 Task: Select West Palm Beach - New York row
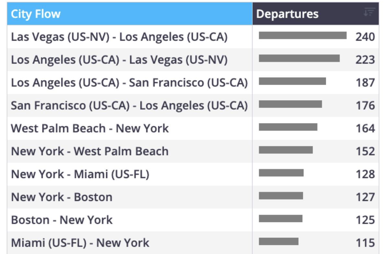point(193,129)
